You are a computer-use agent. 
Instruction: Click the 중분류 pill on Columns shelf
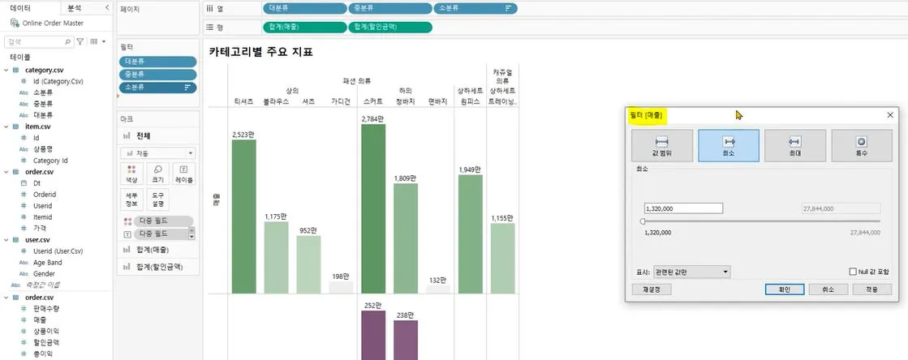click(389, 8)
